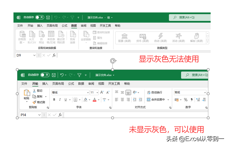This screenshot has width=228, height=146.
Task: Click the borders grid icon
Action: click(x=75, y=100)
